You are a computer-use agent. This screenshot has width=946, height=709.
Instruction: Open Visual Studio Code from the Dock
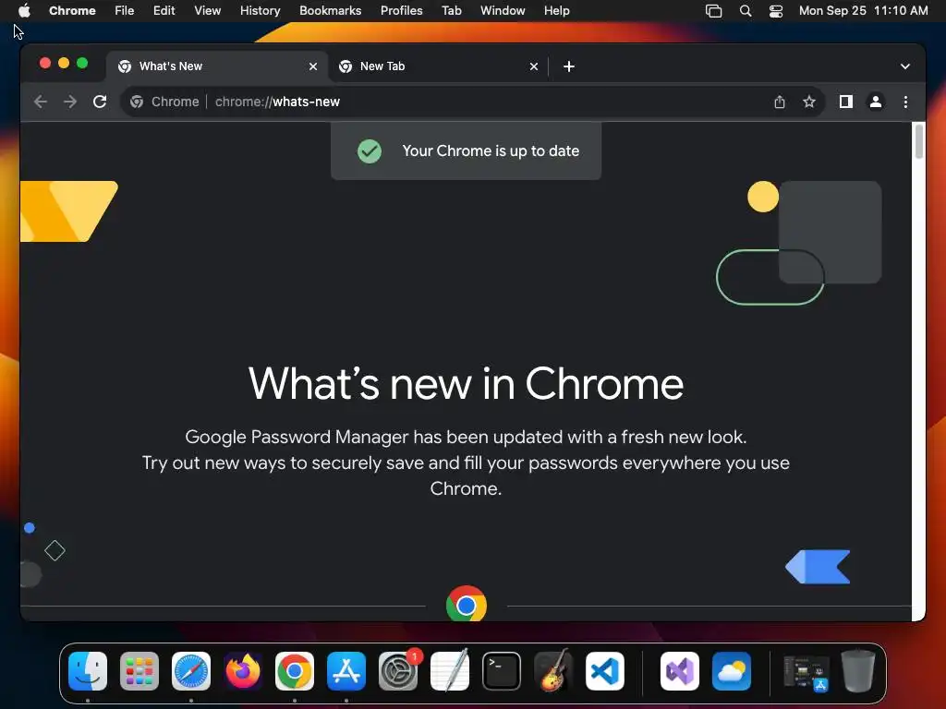click(605, 671)
